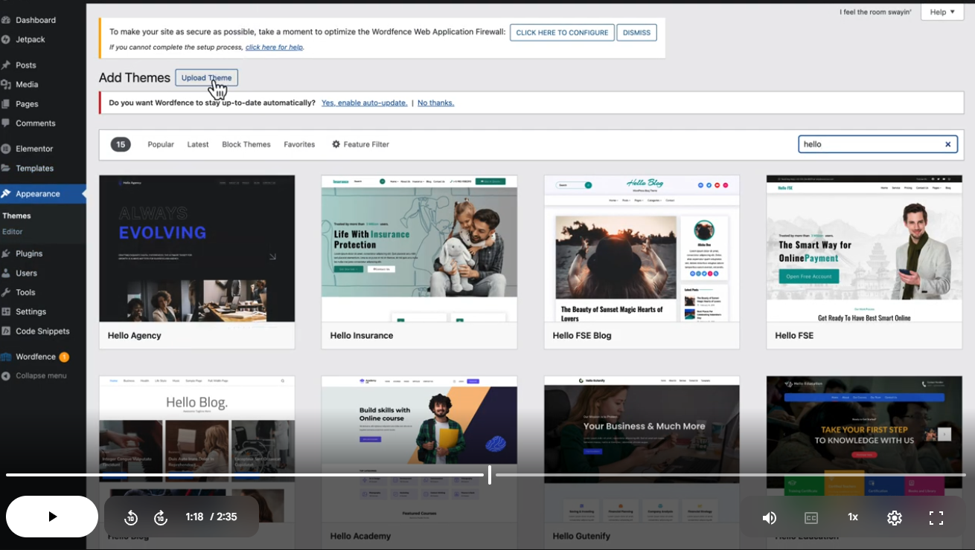The image size is (975, 550).
Task: Open Code Snippets in the sidebar
Action: 42,331
